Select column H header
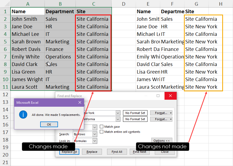The width and height of the screenshot is (233, 166). point(221,4)
